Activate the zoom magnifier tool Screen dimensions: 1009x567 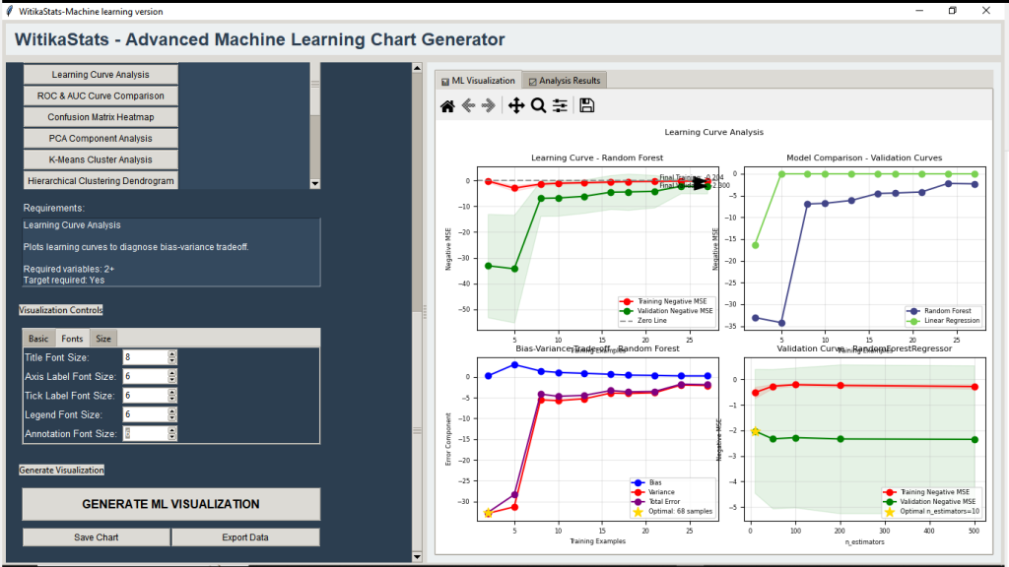tap(539, 105)
